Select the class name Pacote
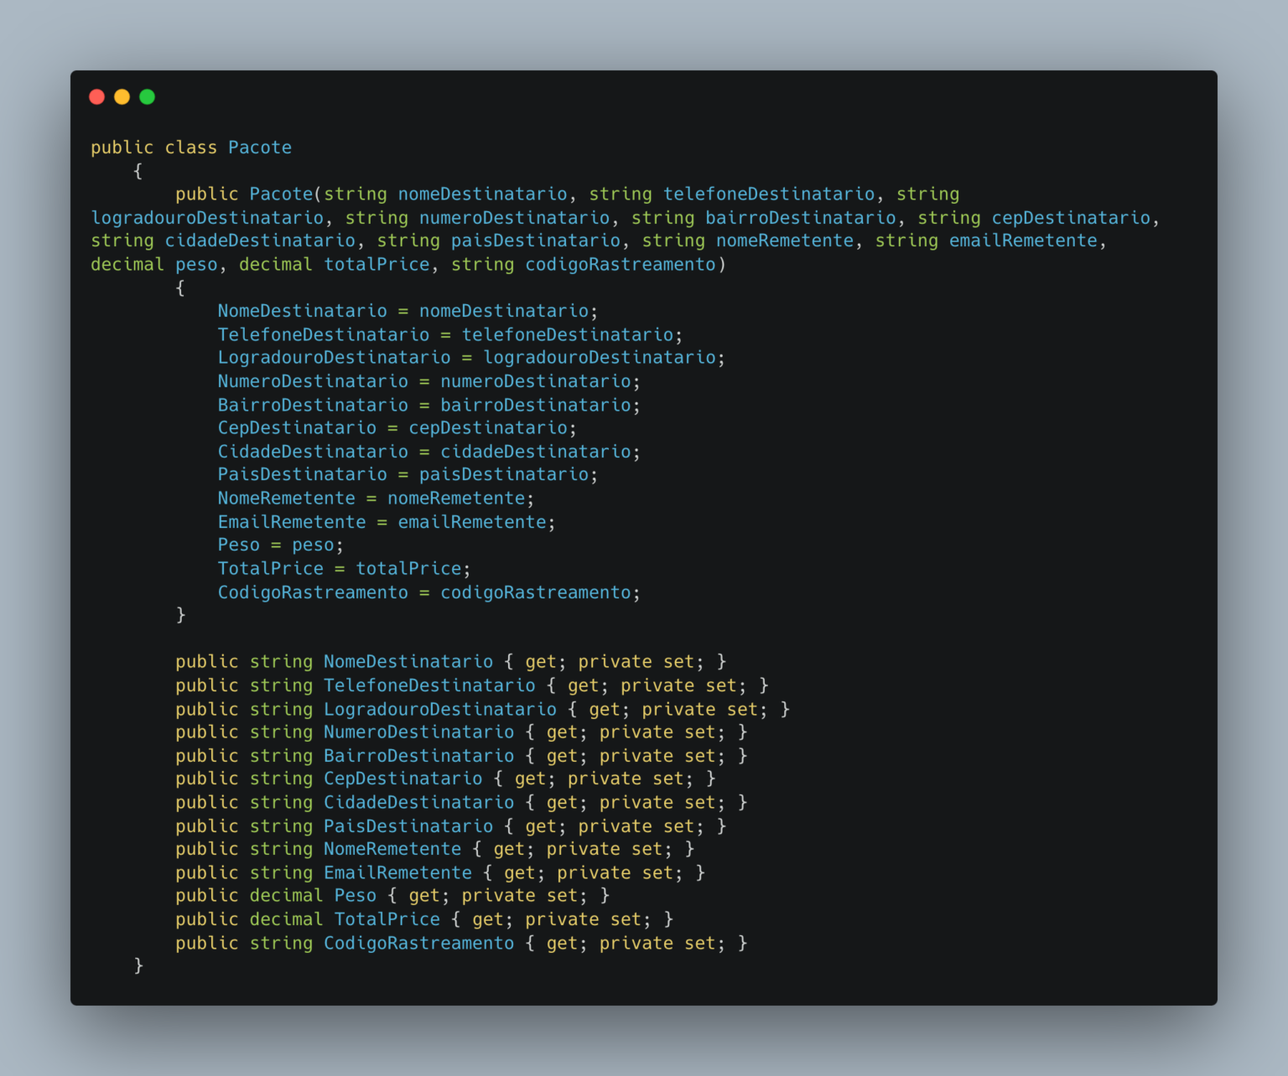The width and height of the screenshot is (1288, 1076). coord(259,147)
